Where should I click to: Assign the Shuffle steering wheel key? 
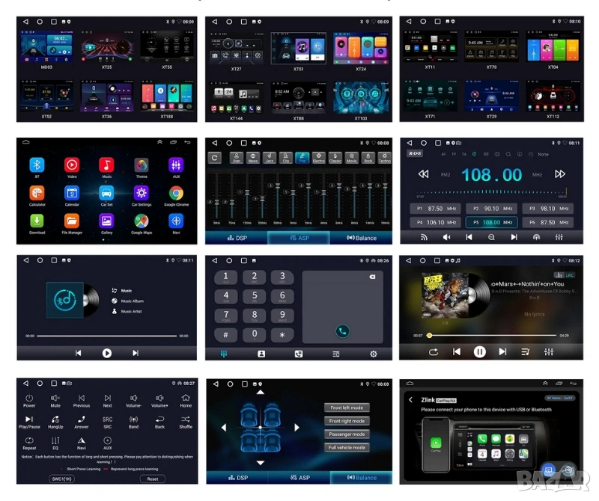186,422
